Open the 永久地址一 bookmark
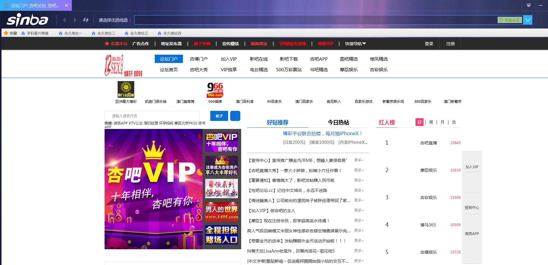Viewport: 548px width, 265px height. coord(70,33)
